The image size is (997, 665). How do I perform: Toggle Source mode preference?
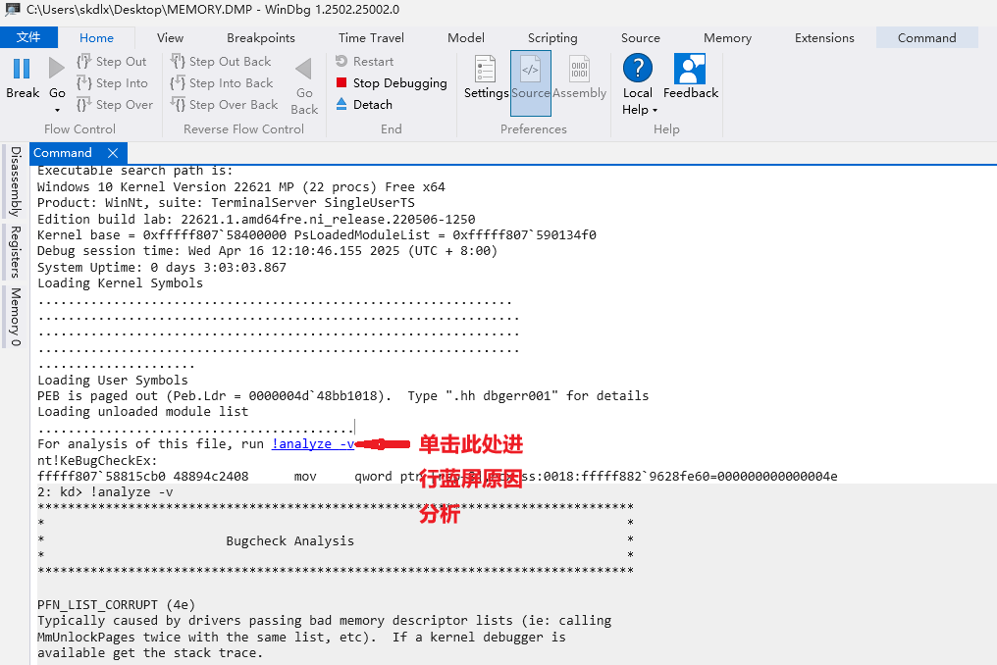click(530, 83)
